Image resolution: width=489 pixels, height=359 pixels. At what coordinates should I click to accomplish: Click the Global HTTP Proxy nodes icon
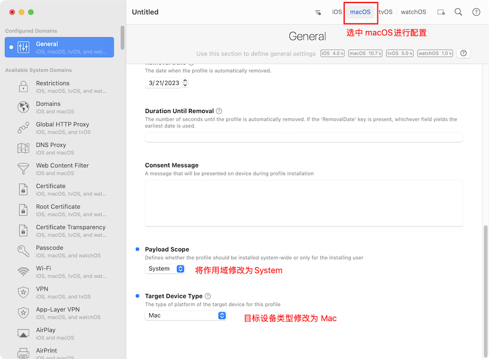point(23,128)
